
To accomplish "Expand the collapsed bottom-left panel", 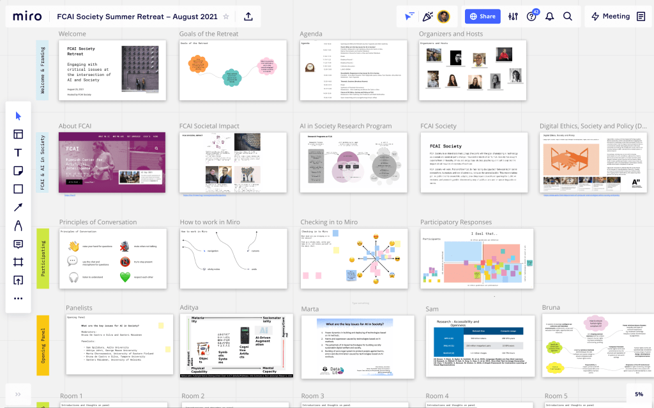I will coord(18,394).
